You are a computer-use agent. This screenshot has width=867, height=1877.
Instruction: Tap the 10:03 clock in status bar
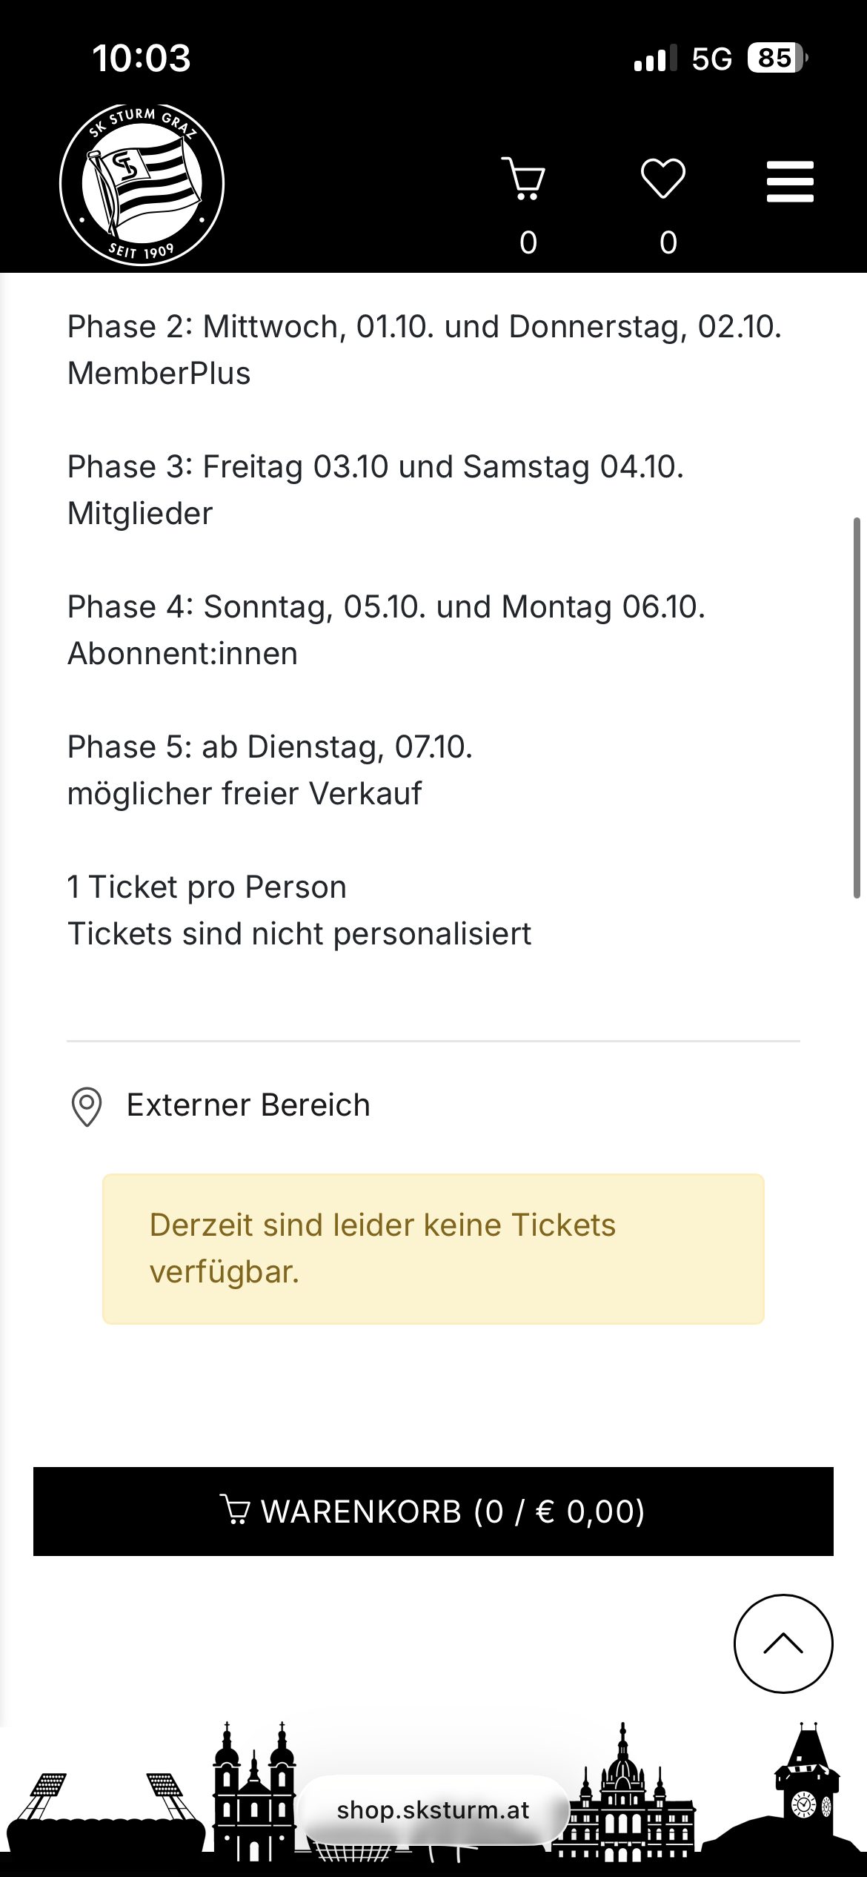coord(142,58)
